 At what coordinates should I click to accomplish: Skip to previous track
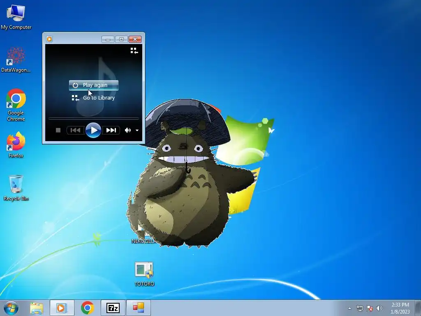coord(76,130)
